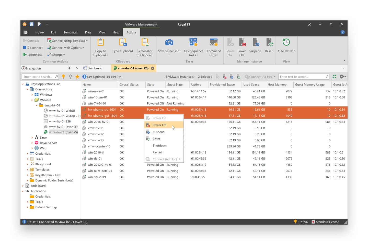This screenshot has width=368, height=245.
Task: Pin the Navigation panel
Action: pyautogui.click(x=69, y=68)
